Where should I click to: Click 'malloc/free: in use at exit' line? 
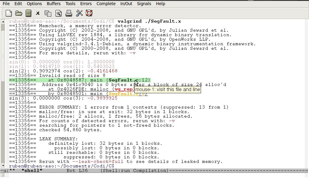[99, 112]
